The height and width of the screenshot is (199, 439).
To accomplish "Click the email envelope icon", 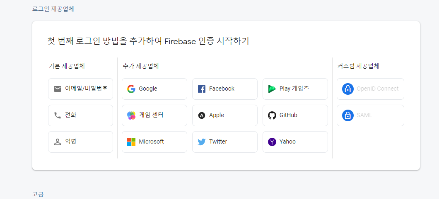I will [58, 89].
